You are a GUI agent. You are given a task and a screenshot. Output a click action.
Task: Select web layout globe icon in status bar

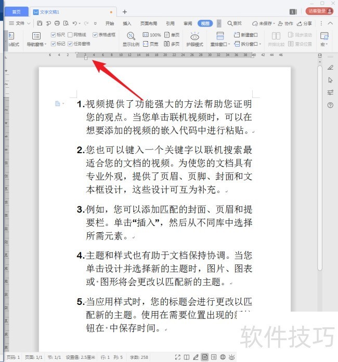223,357
